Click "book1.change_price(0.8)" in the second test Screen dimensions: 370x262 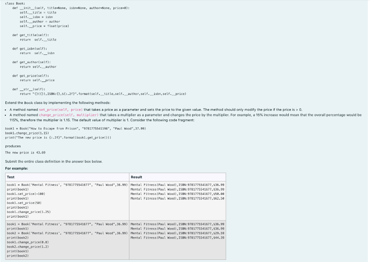(28, 242)
